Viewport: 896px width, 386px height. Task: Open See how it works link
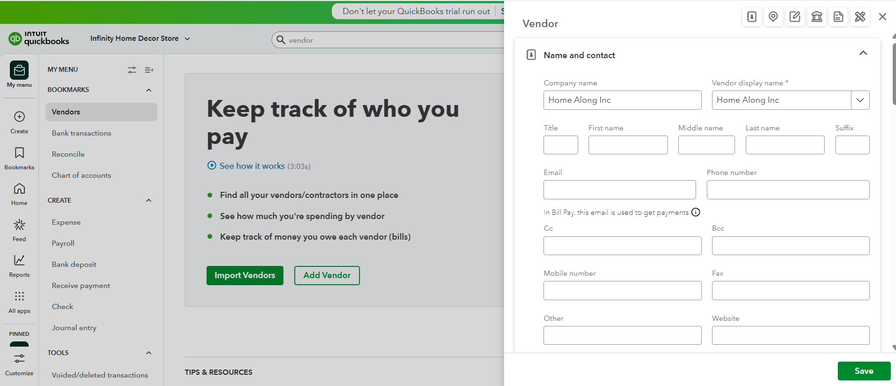tap(252, 166)
